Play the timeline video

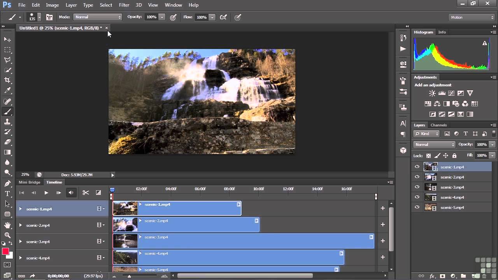coord(46,192)
